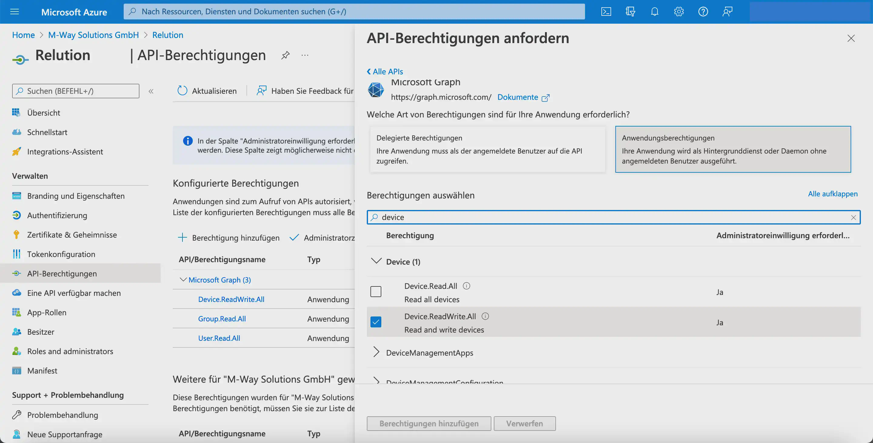Open Cloud Shell from the top bar
The image size is (873, 443).
[x=606, y=12]
